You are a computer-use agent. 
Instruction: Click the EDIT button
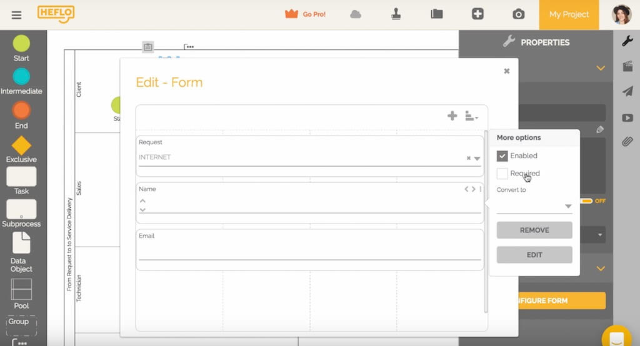pyautogui.click(x=534, y=255)
